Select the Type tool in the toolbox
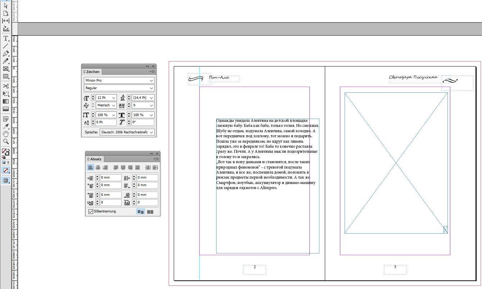 pyautogui.click(x=5, y=38)
